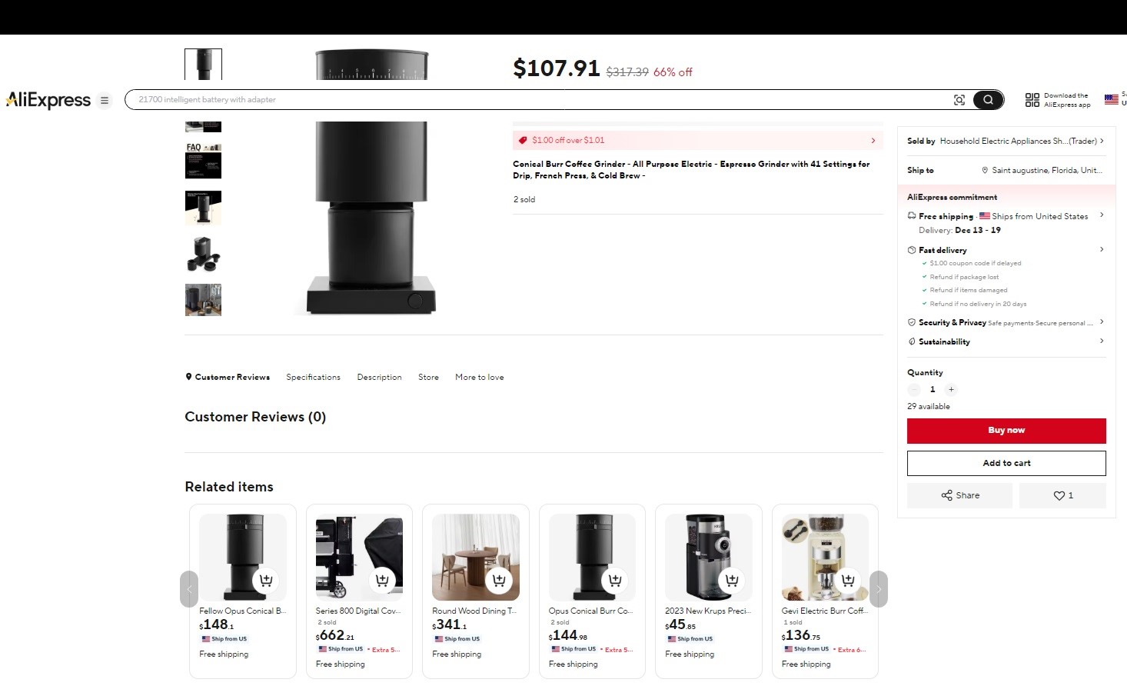Click the search-by-image camera icon
The height and width of the screenshot is (686, 1127).
[959, 99]
